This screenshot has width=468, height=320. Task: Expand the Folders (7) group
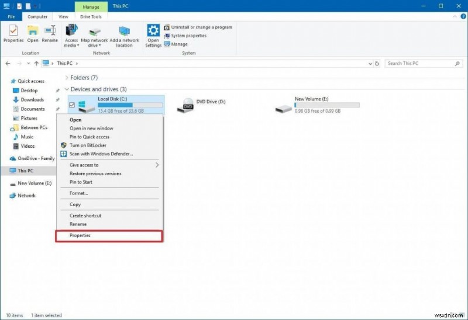(x=67, y=78)
